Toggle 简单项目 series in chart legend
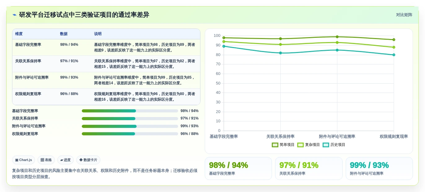The image size is (425, 192). coord(283,145)
